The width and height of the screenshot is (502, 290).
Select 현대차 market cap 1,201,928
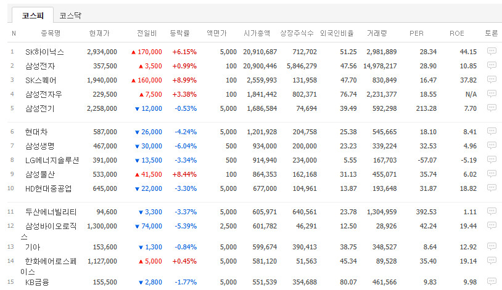click(x=261, y=132)
